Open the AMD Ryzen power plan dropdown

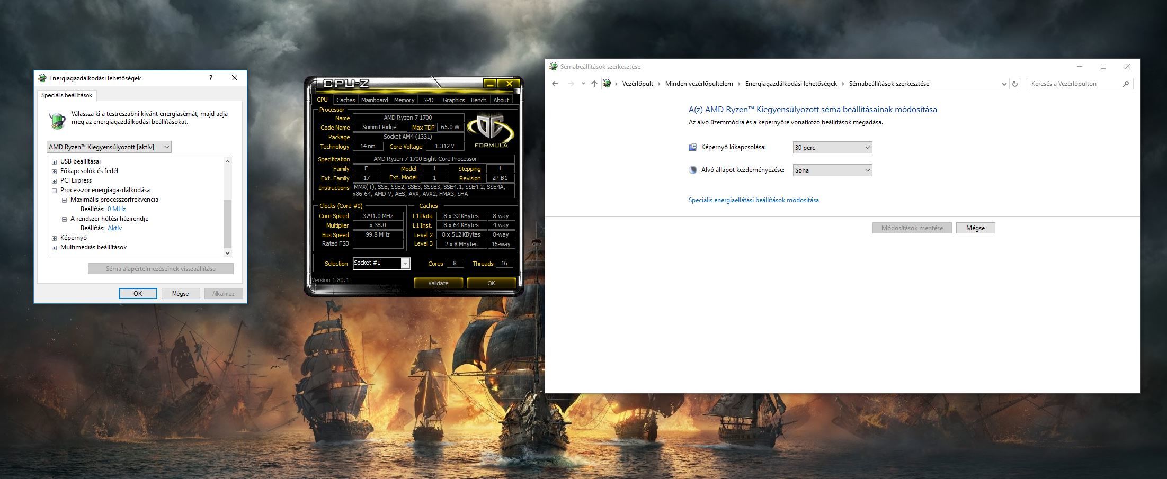tap(109, 147)
